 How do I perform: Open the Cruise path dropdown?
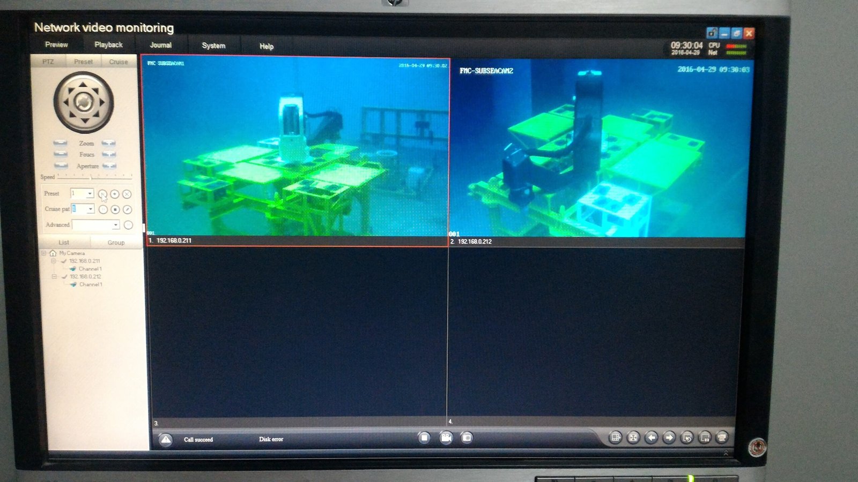(90, 209)
